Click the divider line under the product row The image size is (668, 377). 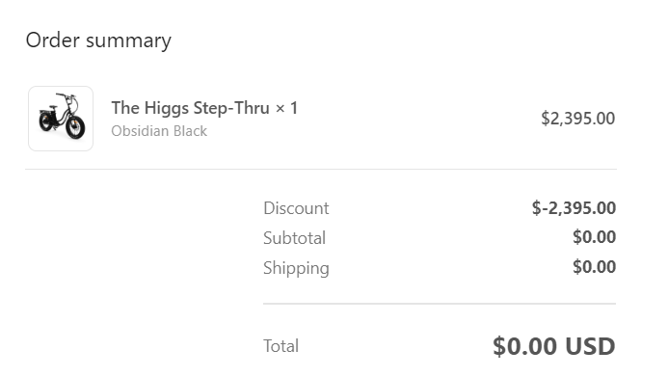tap(321, 169)
